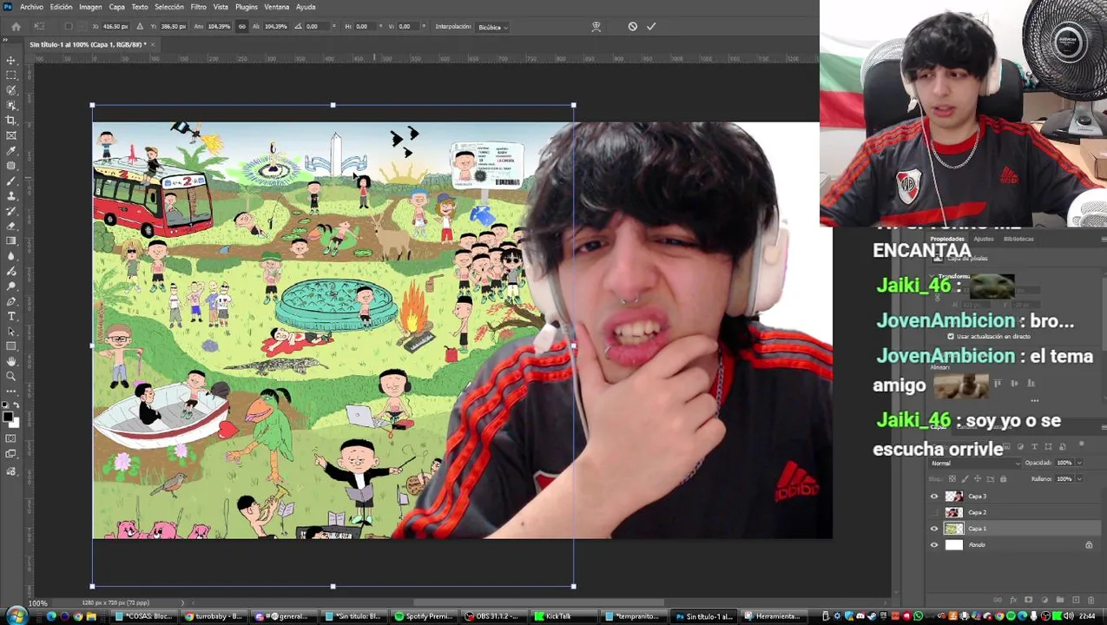Select the Capa 3 layer thumbnail

point(954,497)
